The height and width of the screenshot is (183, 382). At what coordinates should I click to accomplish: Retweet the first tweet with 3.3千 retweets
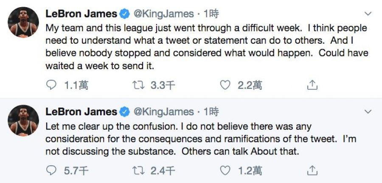139,86
